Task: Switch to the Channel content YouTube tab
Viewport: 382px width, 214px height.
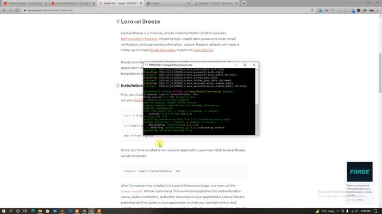Action: (25, 4)
